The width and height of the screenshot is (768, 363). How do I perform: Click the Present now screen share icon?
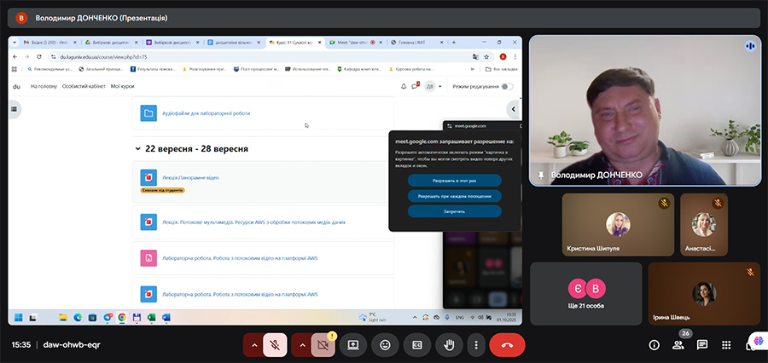point(353,345)
